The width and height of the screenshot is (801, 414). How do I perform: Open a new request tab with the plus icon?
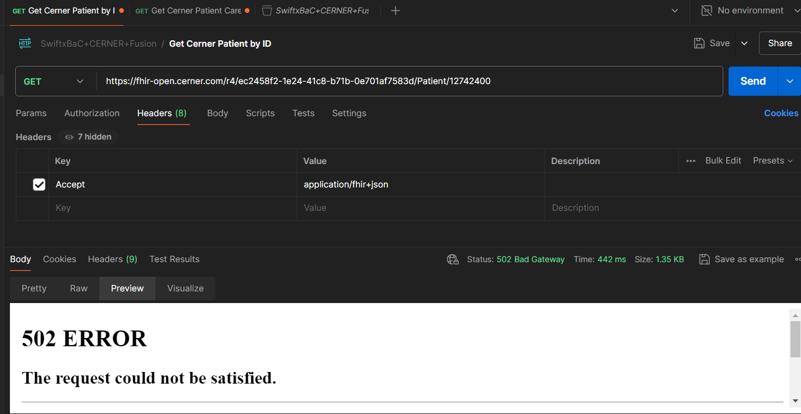pos(395,10)
